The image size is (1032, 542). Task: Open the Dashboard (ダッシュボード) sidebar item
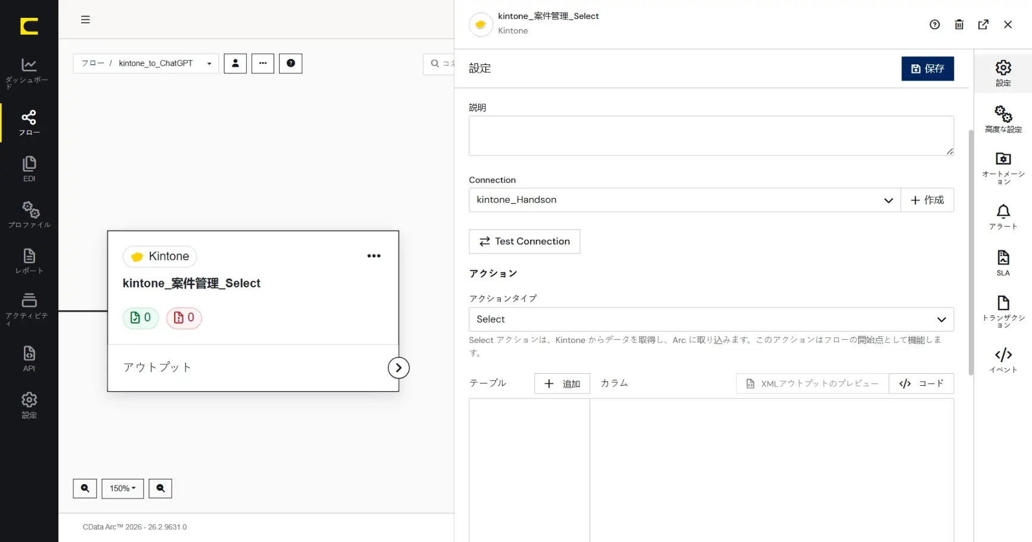29,73
